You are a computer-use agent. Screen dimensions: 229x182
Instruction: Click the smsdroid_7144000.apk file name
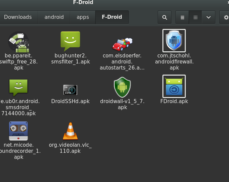[19, 107]
